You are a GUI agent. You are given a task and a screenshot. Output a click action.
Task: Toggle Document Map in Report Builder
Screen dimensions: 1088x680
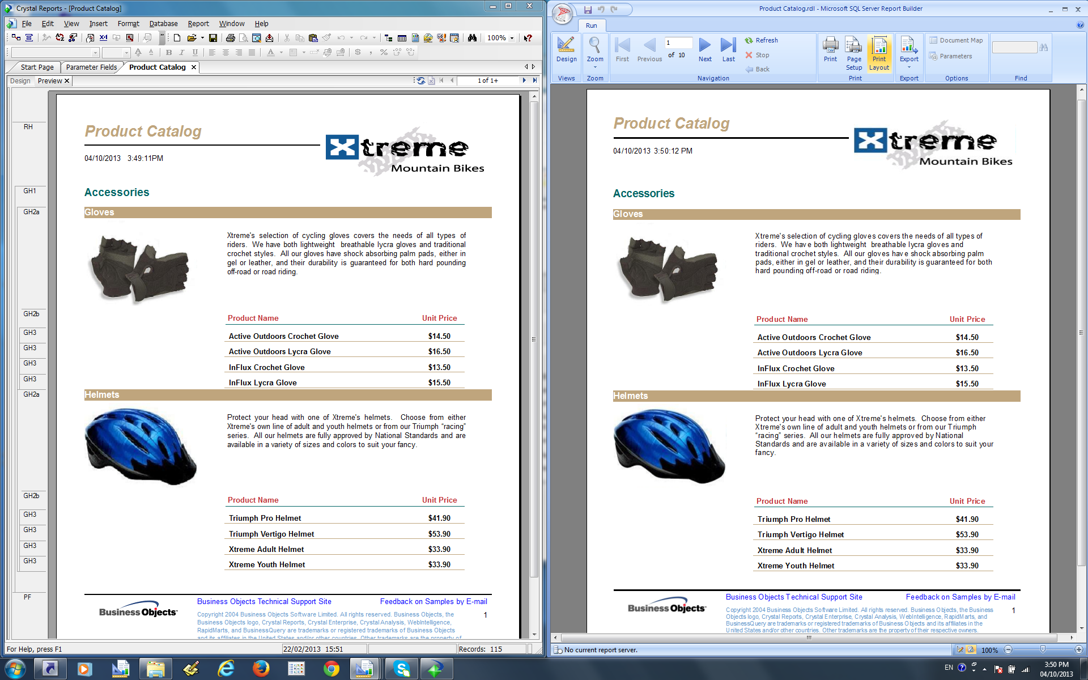[x=956, y=40]
